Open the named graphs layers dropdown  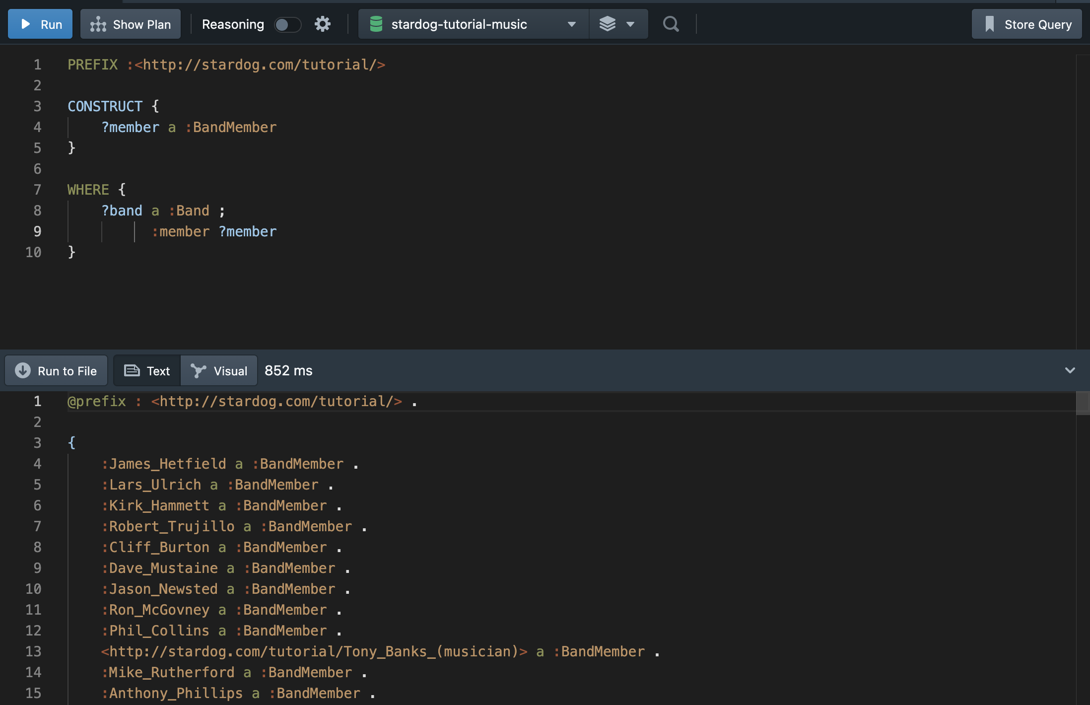[x=618, y=24]
